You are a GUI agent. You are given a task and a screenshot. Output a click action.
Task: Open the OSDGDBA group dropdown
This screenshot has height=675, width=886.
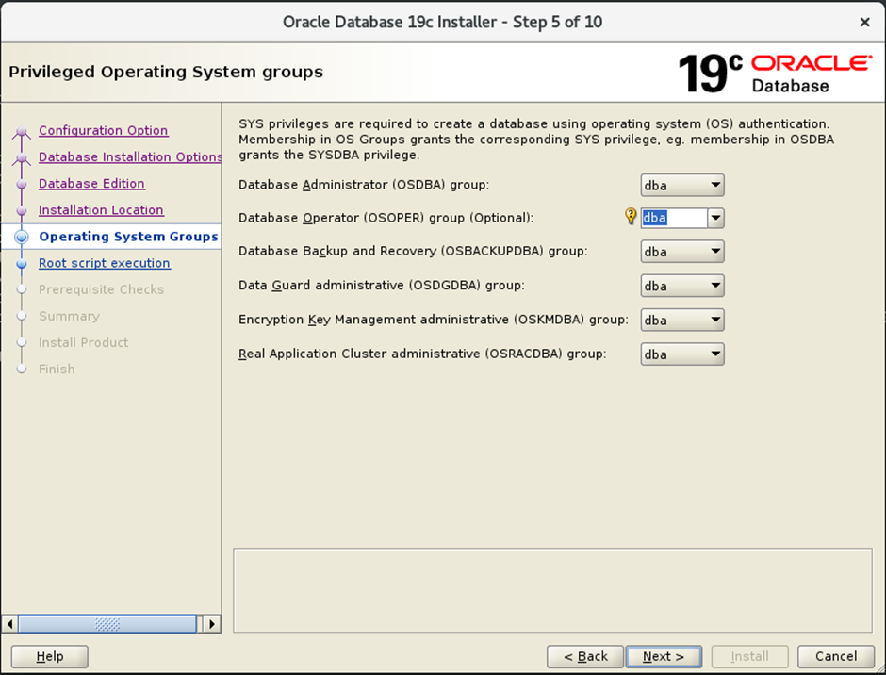point(682,286)
